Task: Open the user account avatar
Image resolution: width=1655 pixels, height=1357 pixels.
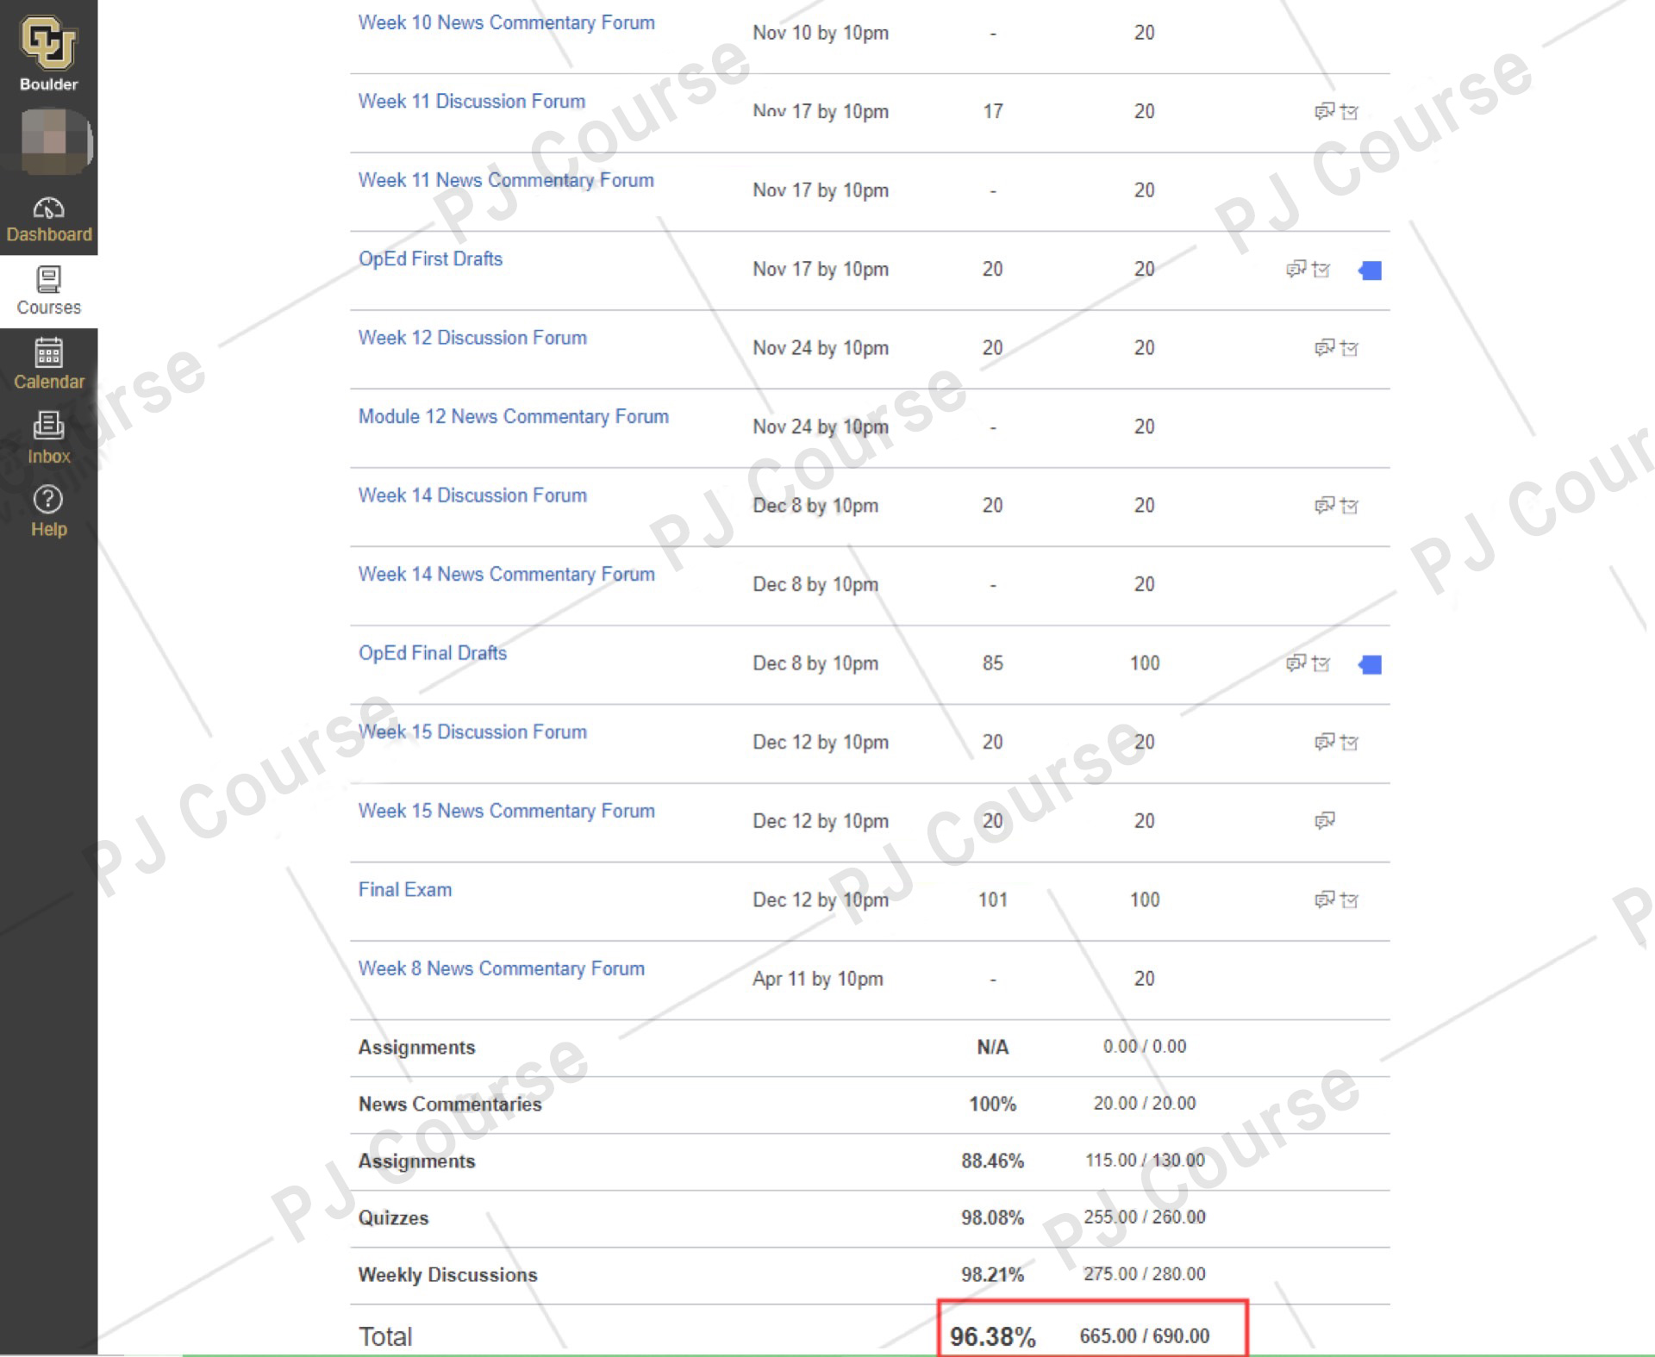Action: coord(55,141)
